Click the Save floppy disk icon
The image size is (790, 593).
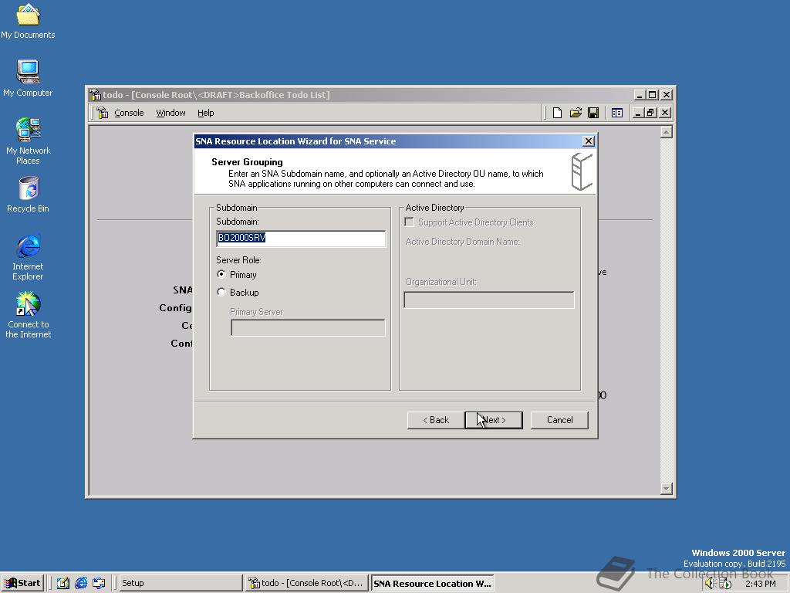[593, 113]
